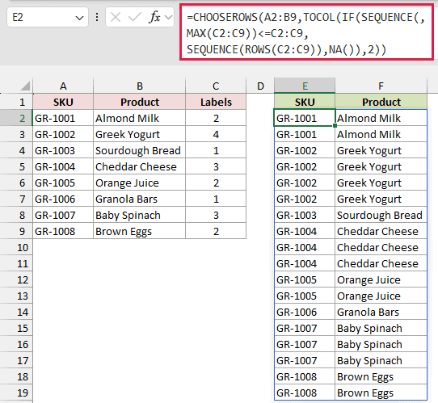The image size is (438, 403).
Task: Click the Enter checkmark formula icon
Action: tap(135, 17)
